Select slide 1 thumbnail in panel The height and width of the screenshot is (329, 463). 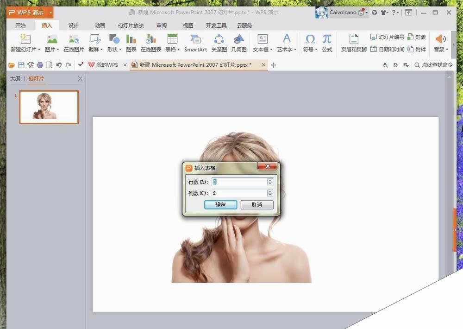(x=49, y=107)
